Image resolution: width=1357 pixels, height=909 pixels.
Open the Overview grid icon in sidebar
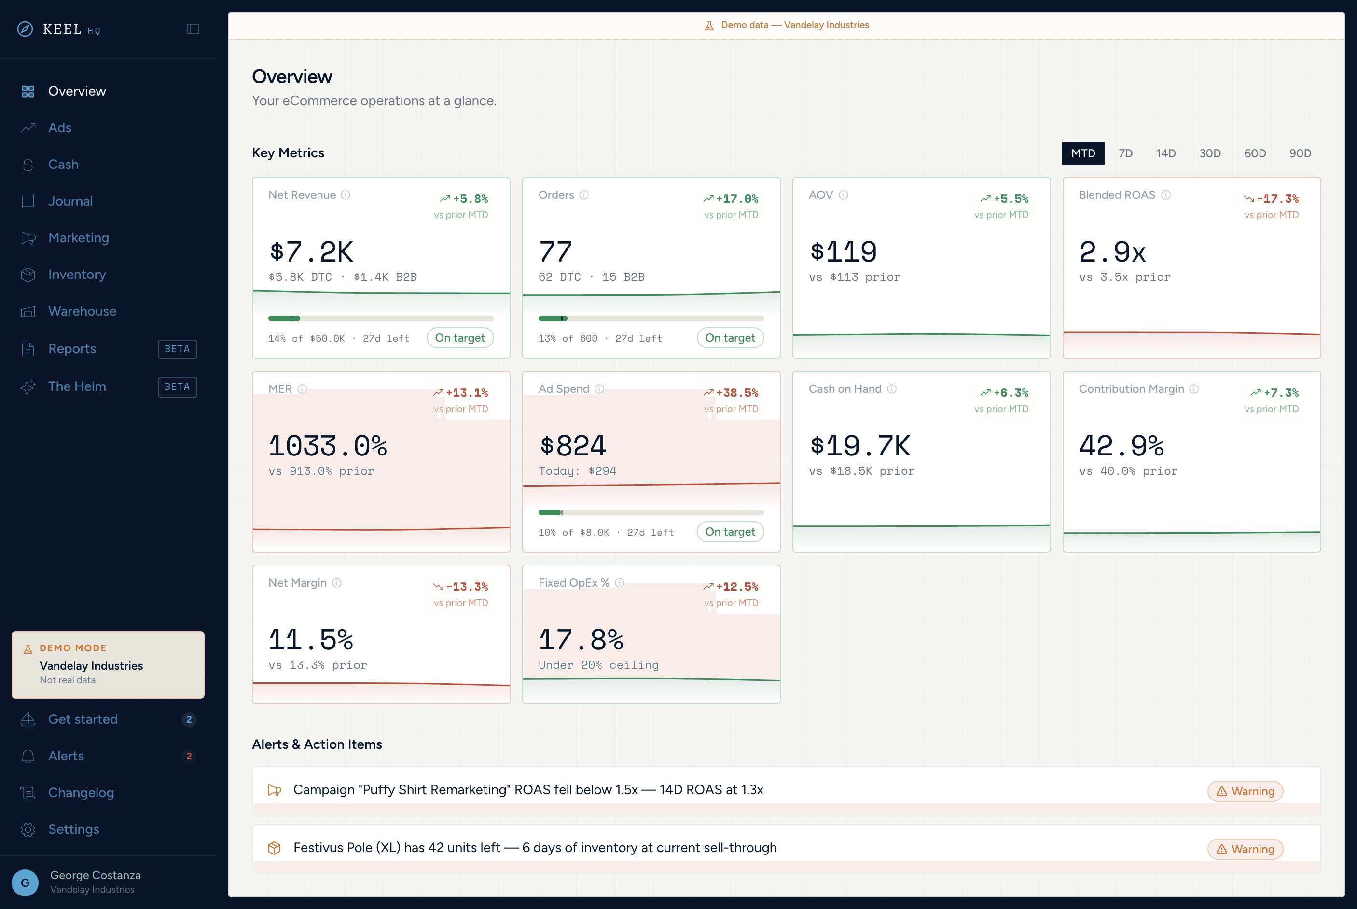tap(28, 92)
